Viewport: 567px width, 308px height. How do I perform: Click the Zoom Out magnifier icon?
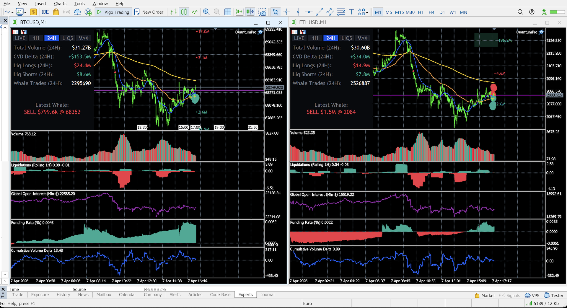click(x=217, y=12)
